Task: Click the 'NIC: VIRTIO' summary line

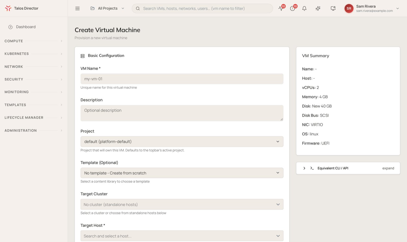Action: [312, 125]
